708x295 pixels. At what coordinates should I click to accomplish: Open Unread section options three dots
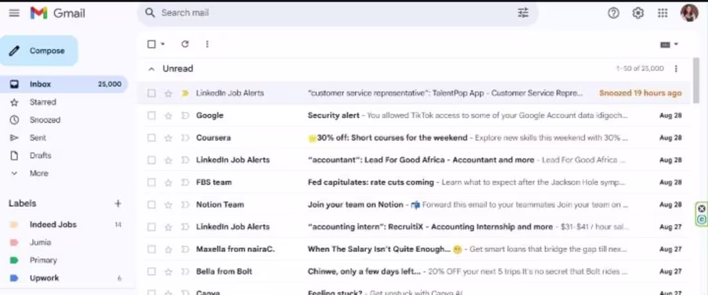[x=675, y=69]
